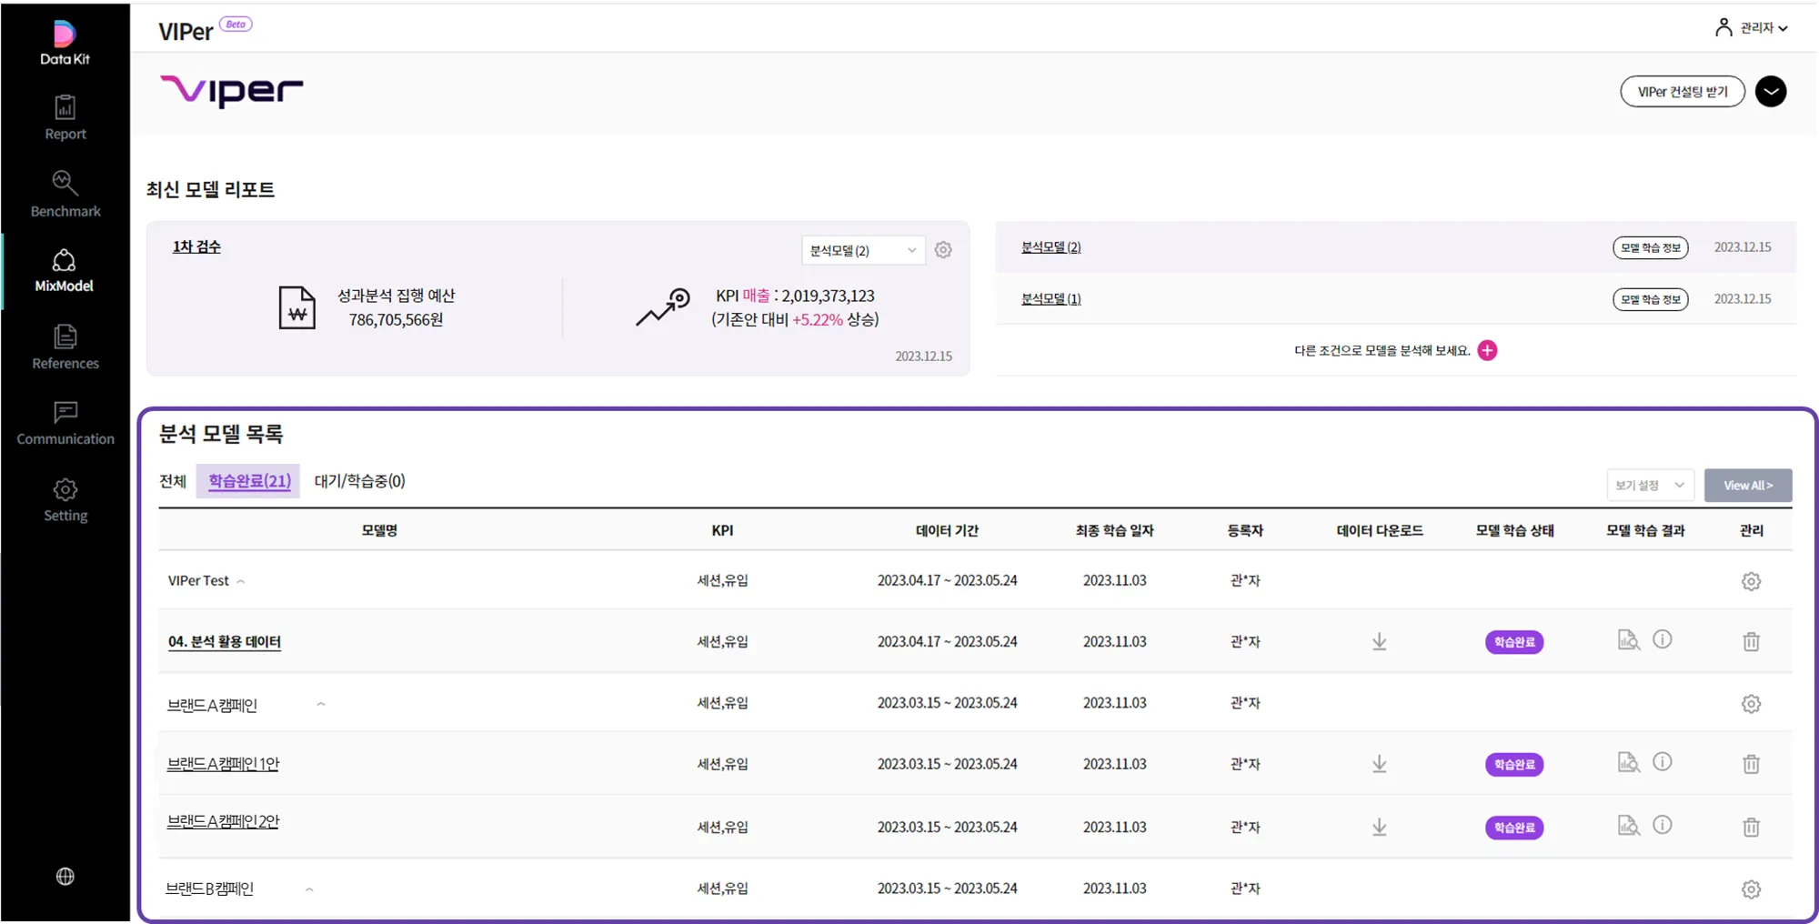Select MixModel in the sidebar
The height and width of the screenshot is (924, 1819).
(x=65, y=271)
